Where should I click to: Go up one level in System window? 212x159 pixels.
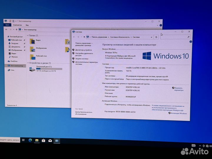click(84, 37)
